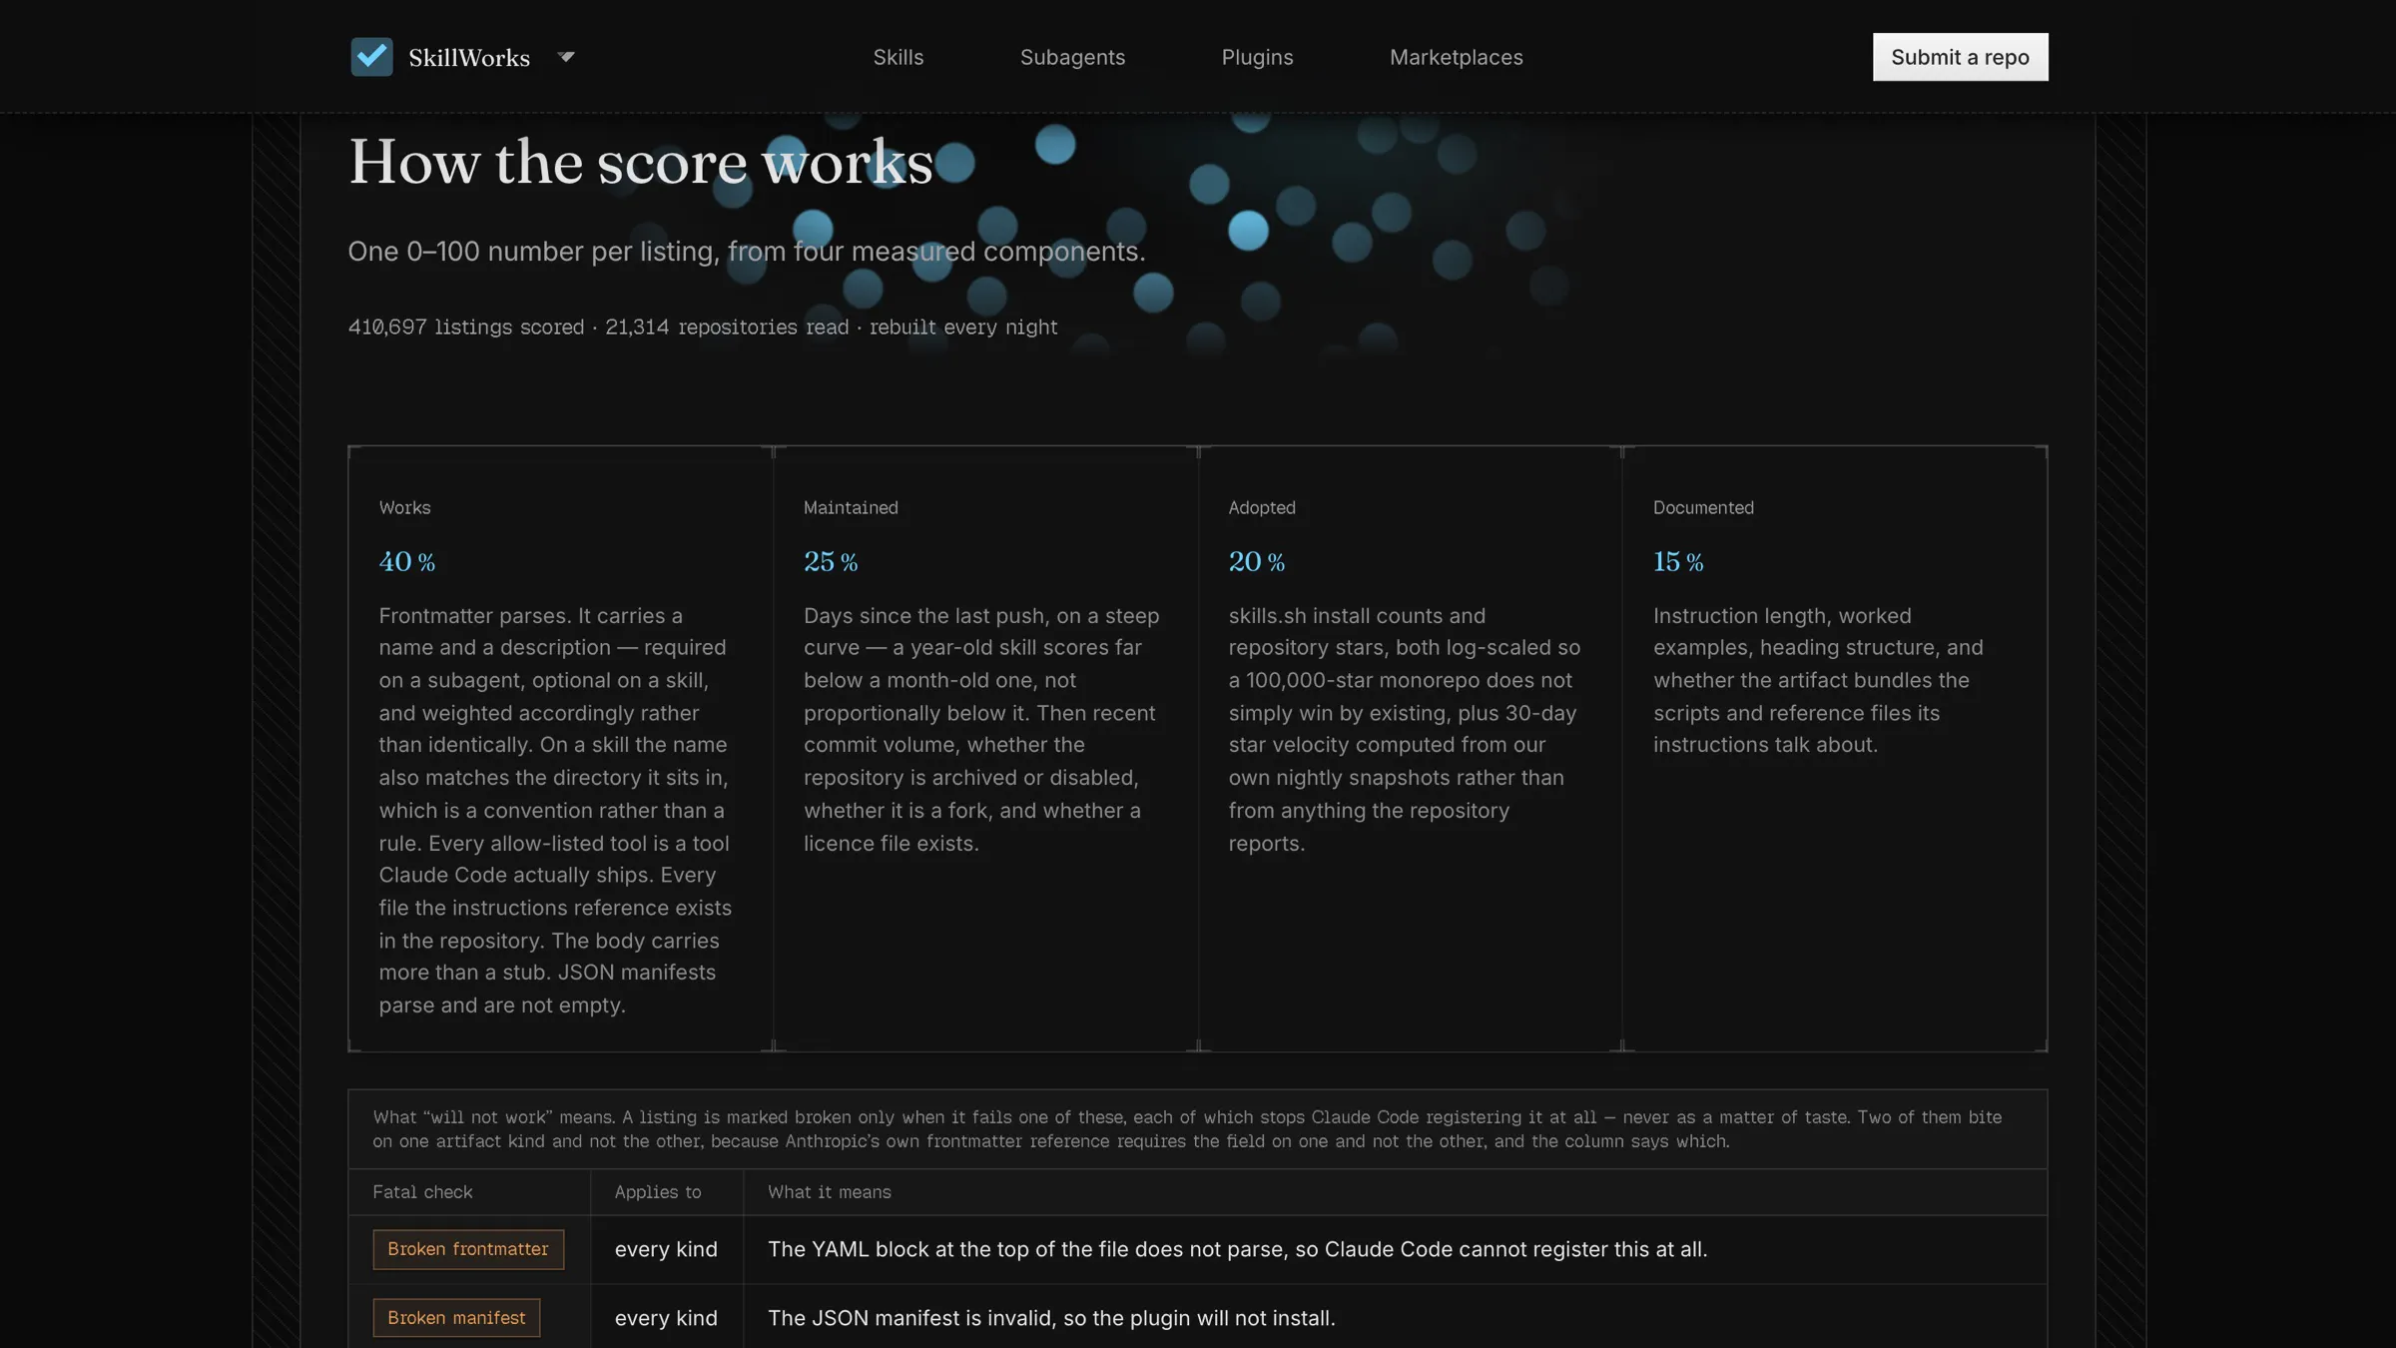Screen dimensions: 2396x1348
Task: Click the 40 % weight value
Action: click(x=407, y=561)
